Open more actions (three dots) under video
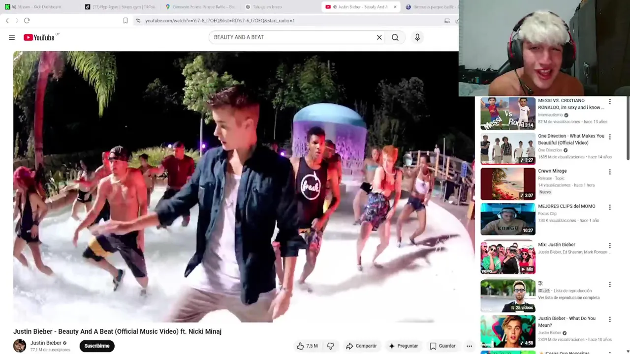Viewport: 630px width, 354px height. 469,346
